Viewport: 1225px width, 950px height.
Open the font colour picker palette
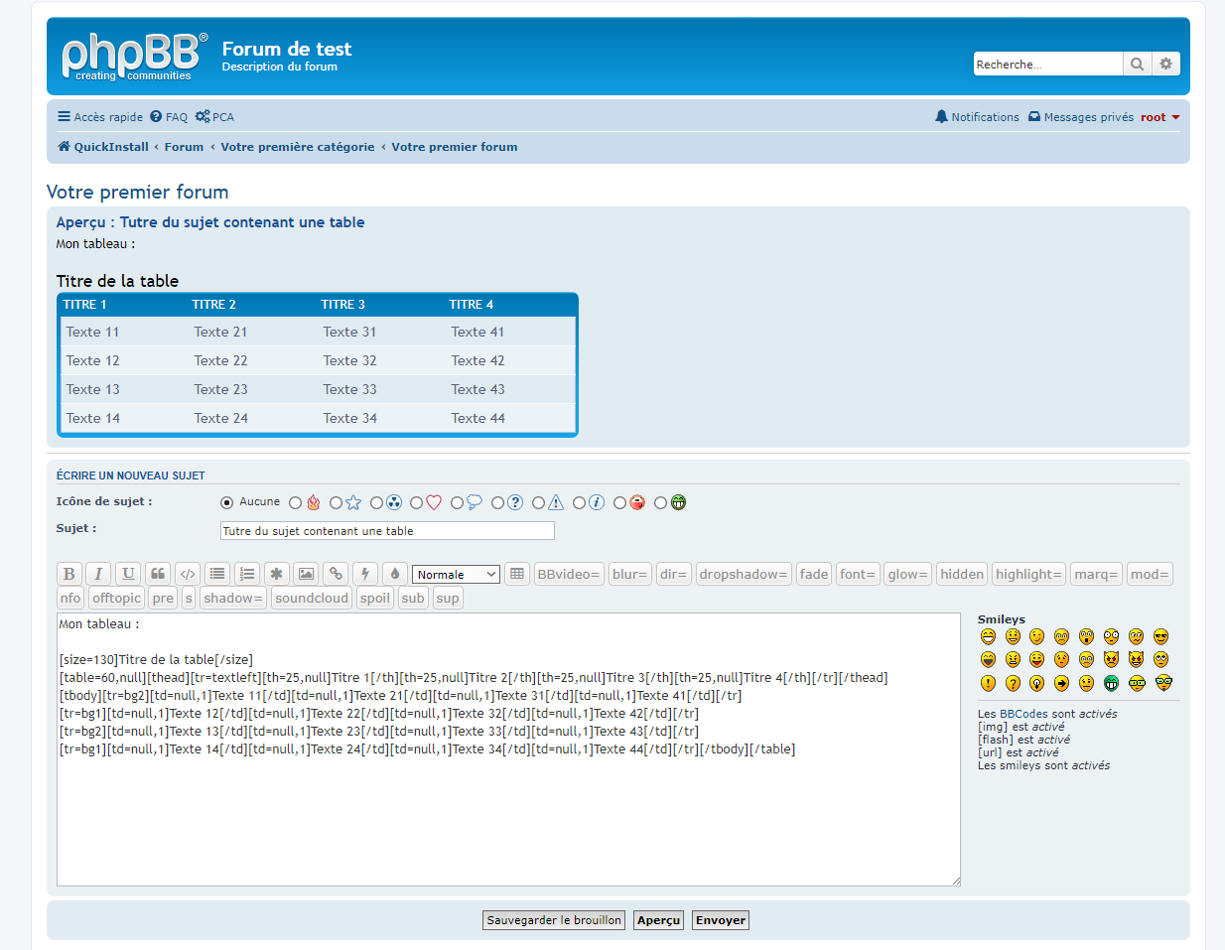pos(395,574)
